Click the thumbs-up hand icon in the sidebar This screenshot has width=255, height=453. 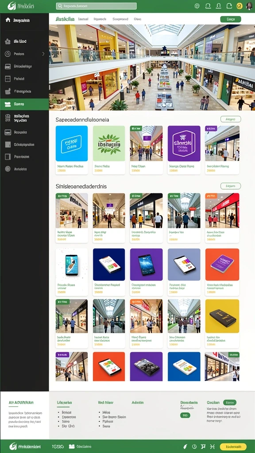(x=8, y=91)
